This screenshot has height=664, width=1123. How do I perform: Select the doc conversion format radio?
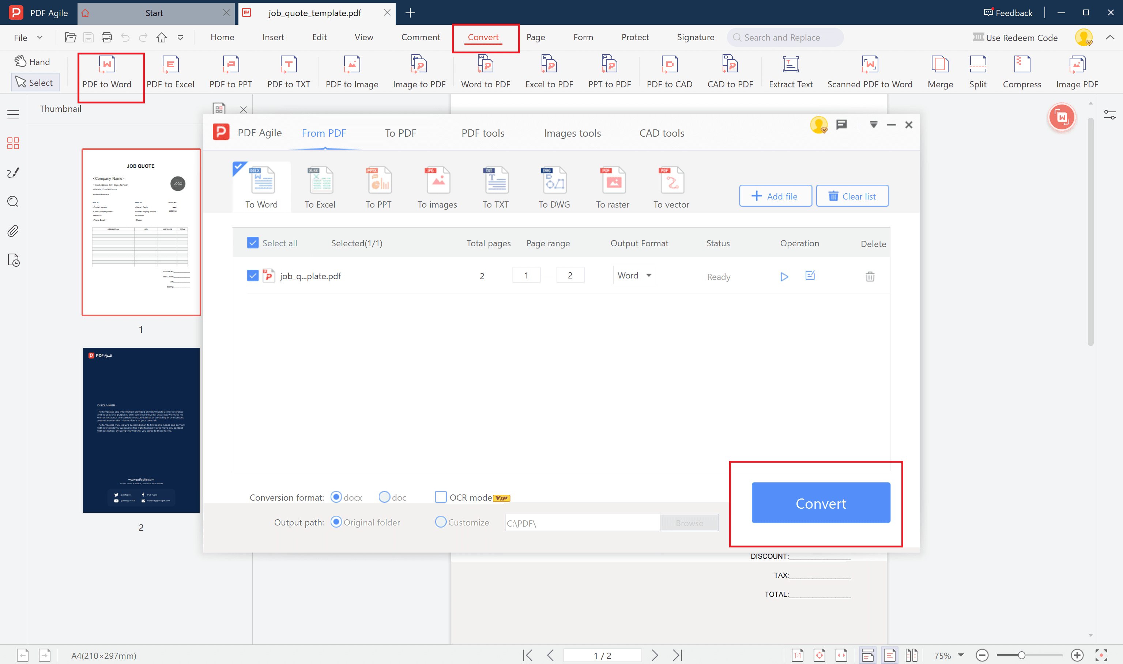tap(384, 497)
